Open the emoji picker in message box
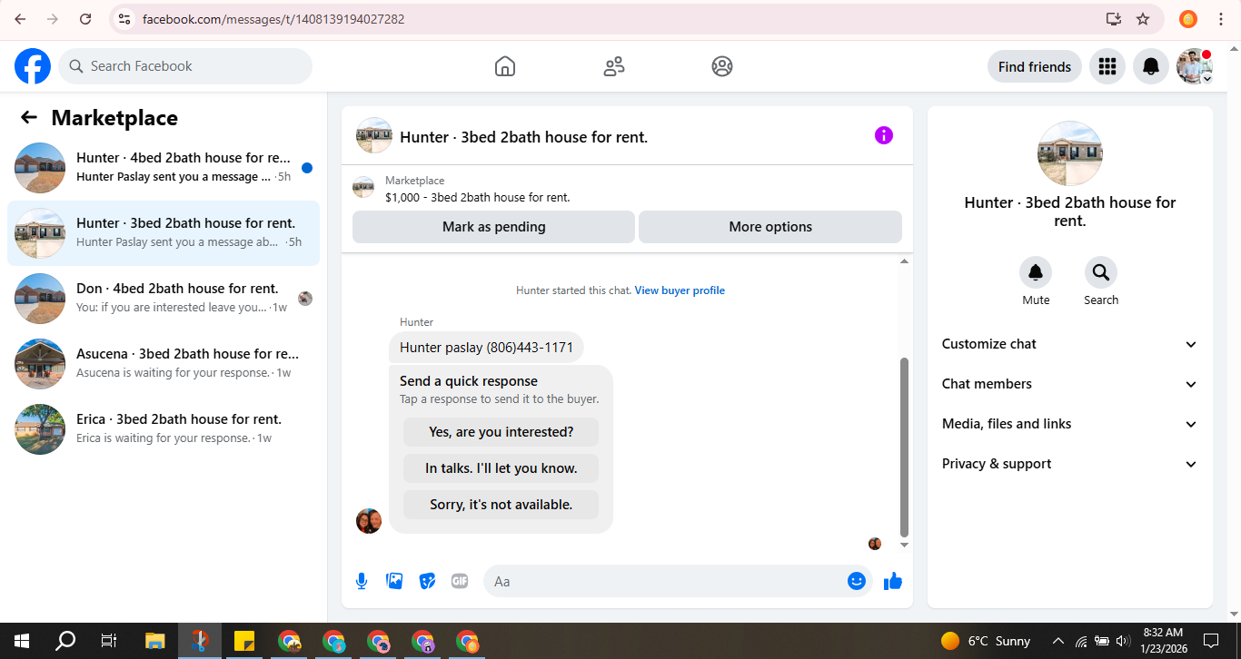 click(857, 581)
